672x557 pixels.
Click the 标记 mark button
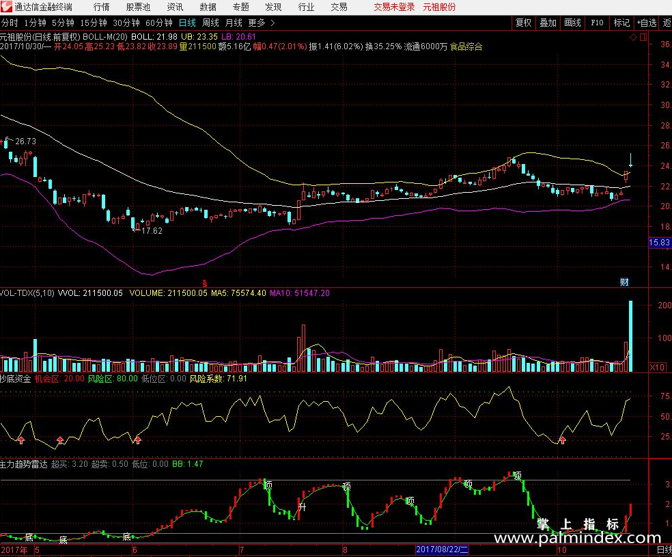tap(621, 23)
